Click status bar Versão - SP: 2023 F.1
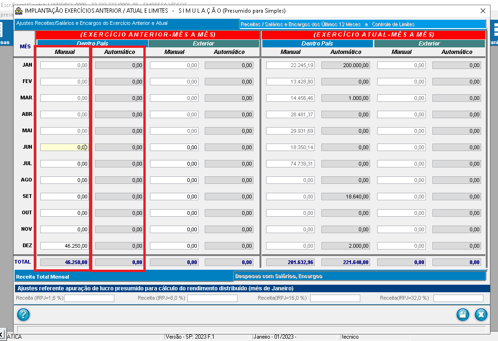The width and height of the screenshot is (498, 341). coord(190,337)
